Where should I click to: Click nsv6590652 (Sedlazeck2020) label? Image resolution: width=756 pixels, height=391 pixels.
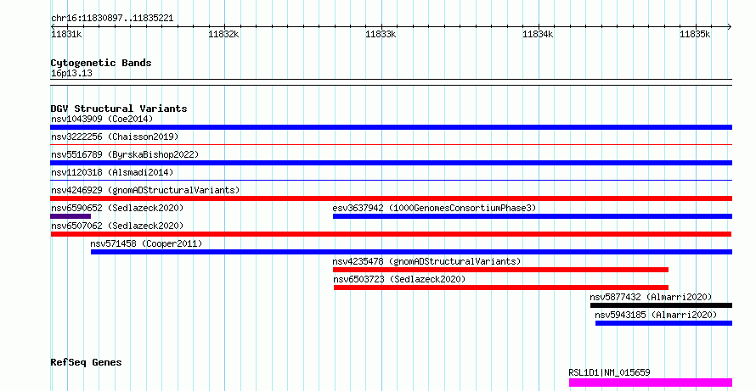coord(117,208)
